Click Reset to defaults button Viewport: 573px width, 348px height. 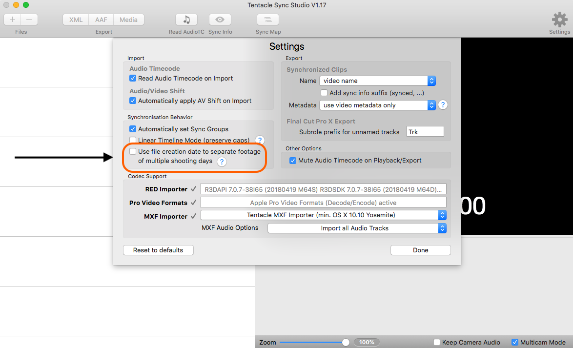(x=158, y=250)
